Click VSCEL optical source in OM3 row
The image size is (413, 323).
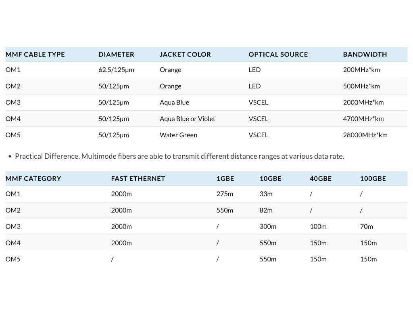(258, 103)
